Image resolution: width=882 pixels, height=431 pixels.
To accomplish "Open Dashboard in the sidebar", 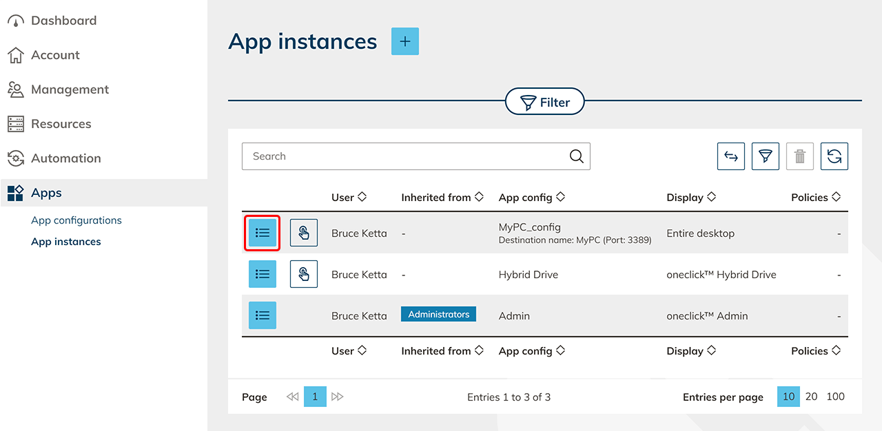I will click(63, 21).
